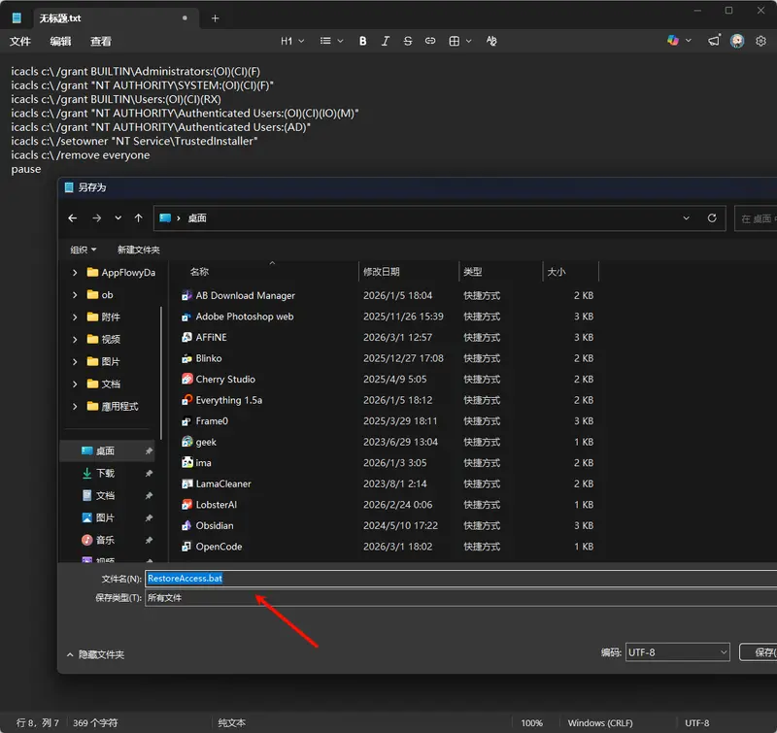Open the H1 heading dropdown
Viewport: 777px width, 733px height.
[292, 41]
